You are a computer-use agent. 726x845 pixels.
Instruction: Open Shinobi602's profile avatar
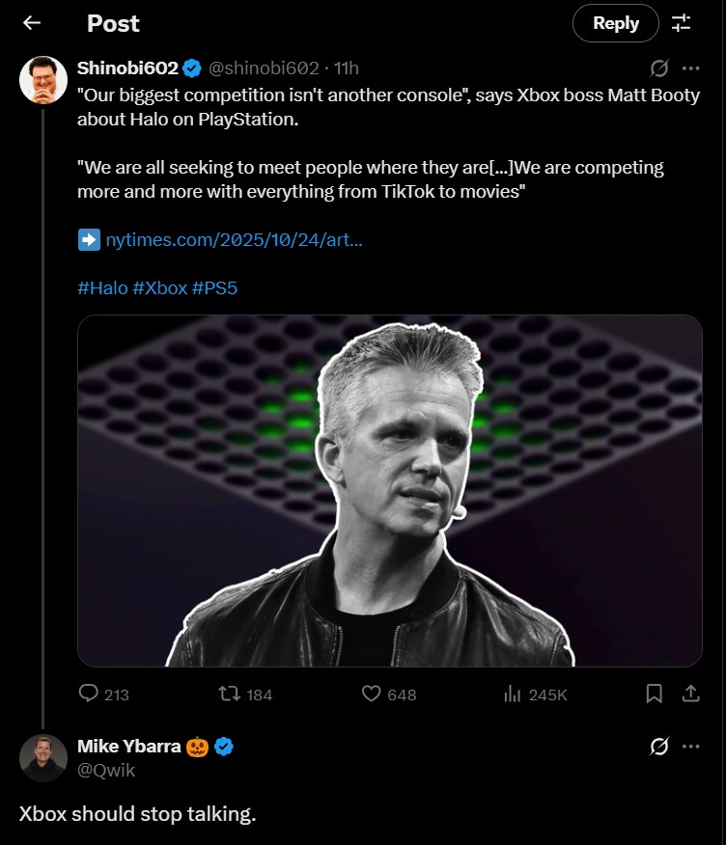click(x=42, y=79)
